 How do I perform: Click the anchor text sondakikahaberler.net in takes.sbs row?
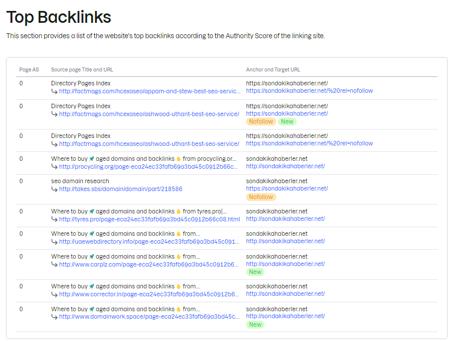277,181
